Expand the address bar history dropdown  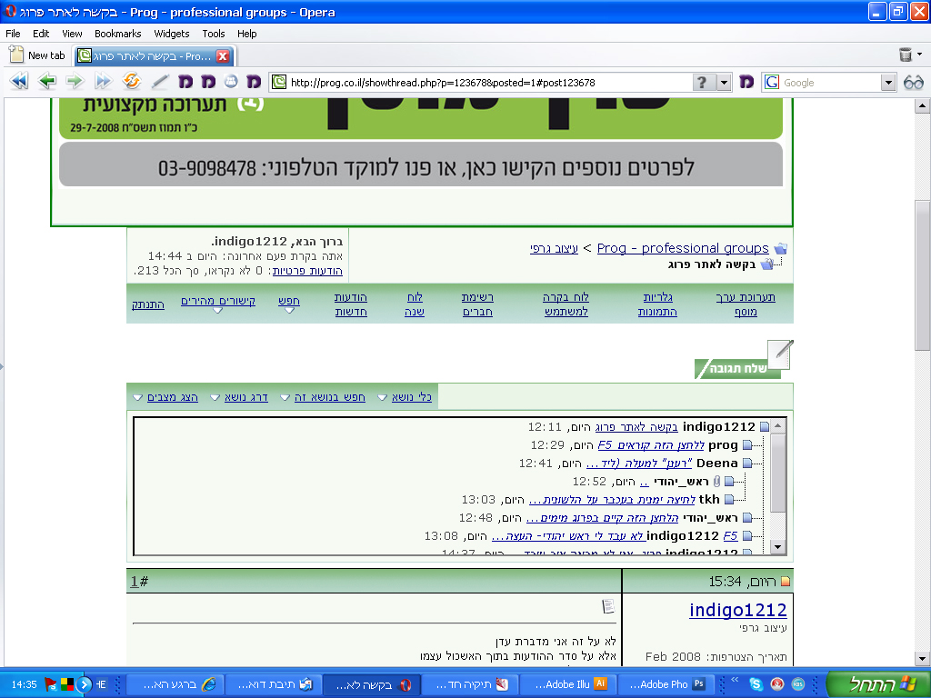point(724,83)
